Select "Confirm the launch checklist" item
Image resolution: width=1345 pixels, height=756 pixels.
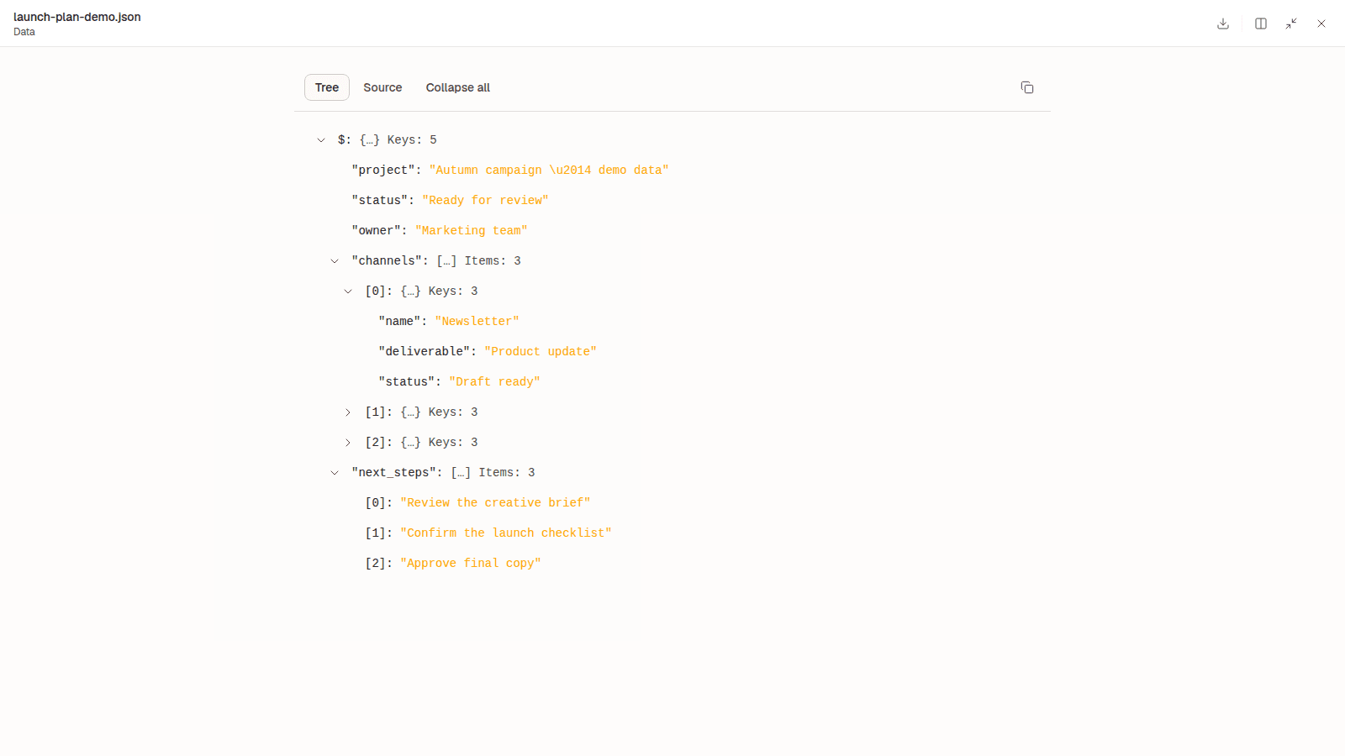tap(506, 533)
